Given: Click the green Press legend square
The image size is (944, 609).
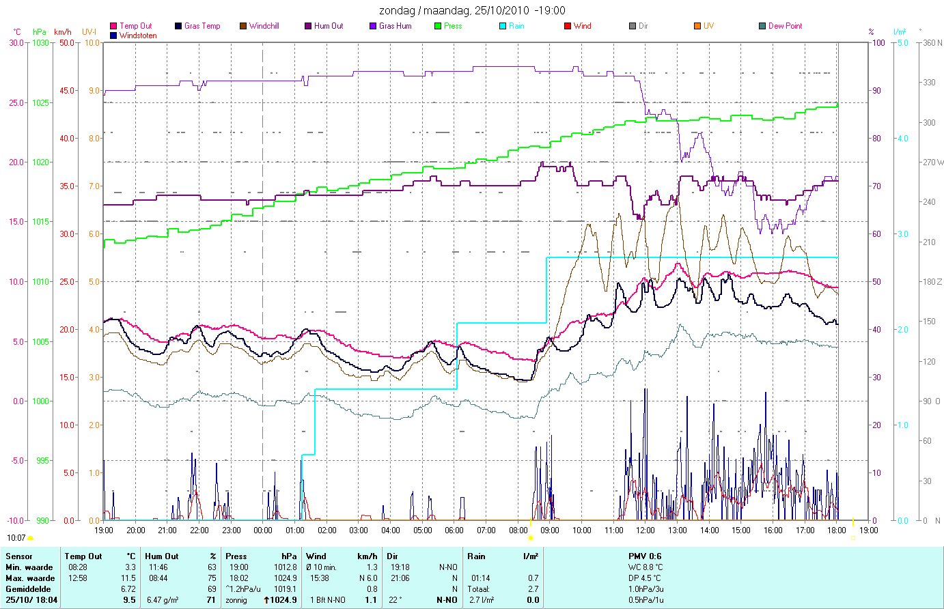Looking at the screenshot, I should tap(438, 26).
